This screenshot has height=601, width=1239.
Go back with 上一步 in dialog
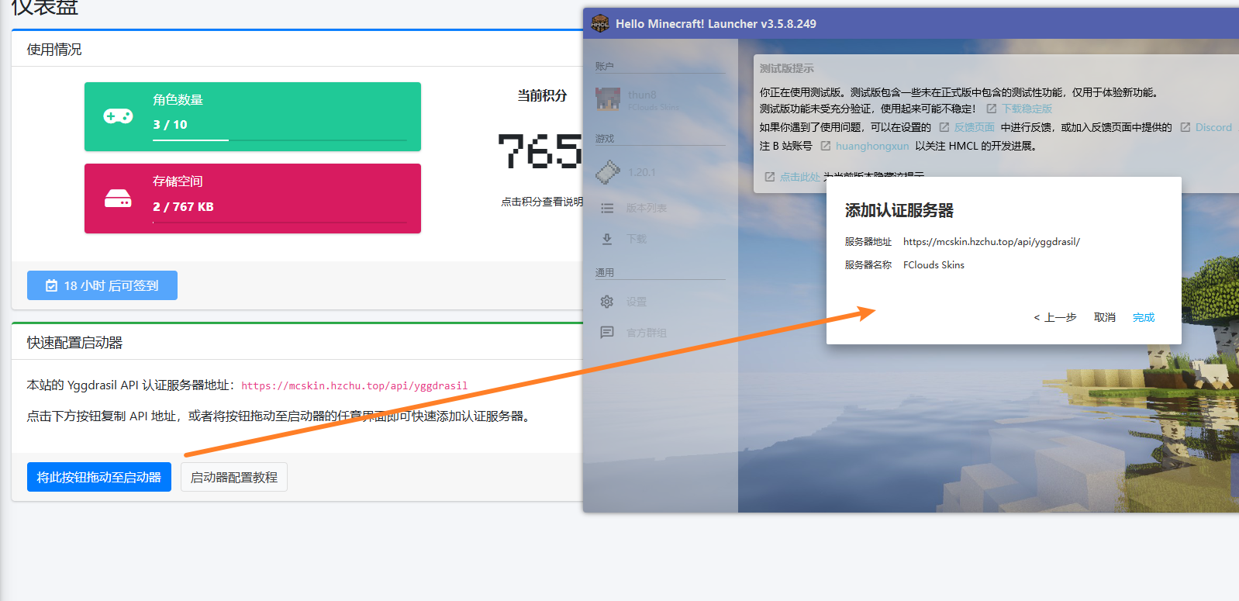pyautogui.click(x=1055, y=317)
